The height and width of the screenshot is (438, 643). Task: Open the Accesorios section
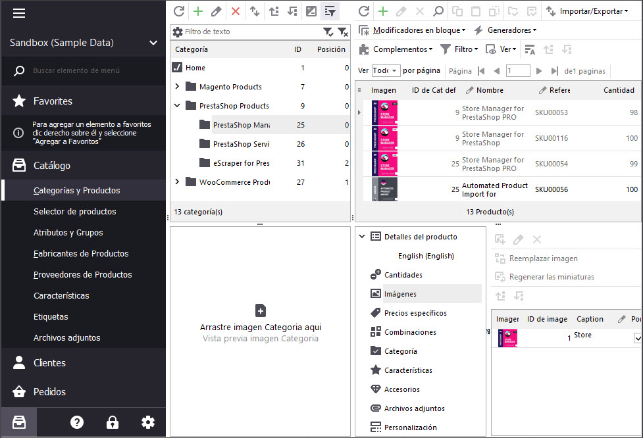click(x=402, y=389)
